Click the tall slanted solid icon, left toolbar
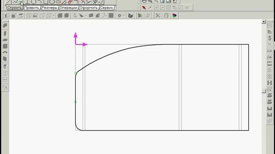275x154 pixels. [x=5, y=33]
